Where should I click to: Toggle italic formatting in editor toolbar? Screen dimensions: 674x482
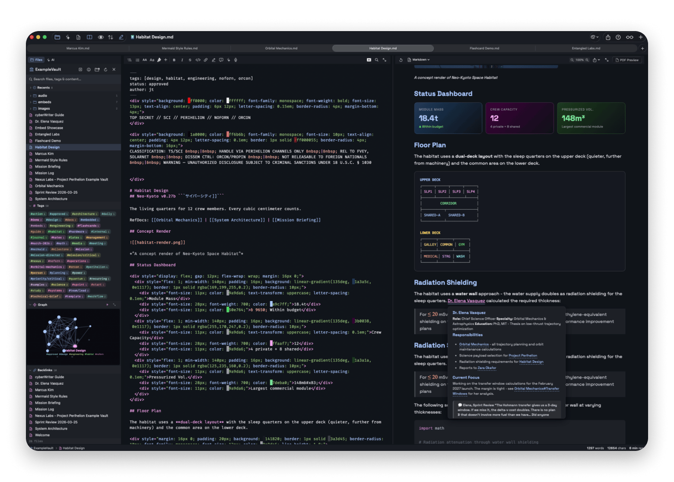click(x=182, y=60)
